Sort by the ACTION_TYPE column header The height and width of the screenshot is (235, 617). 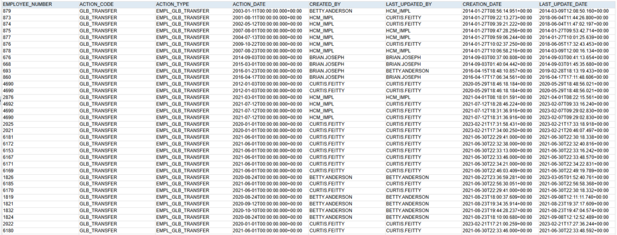click(193, 4)
